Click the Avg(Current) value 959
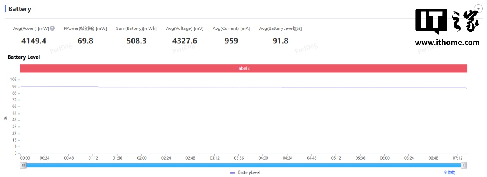487x177 pixels. coord(231,41)
